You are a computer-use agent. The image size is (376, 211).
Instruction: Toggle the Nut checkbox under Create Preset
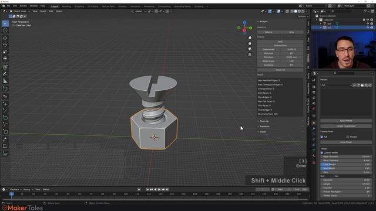pos(322,137)
